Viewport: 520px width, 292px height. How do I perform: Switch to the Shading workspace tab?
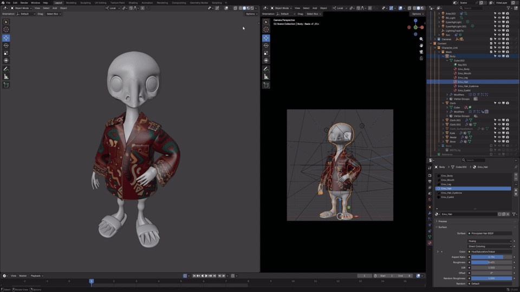click(x=133, y=3)
